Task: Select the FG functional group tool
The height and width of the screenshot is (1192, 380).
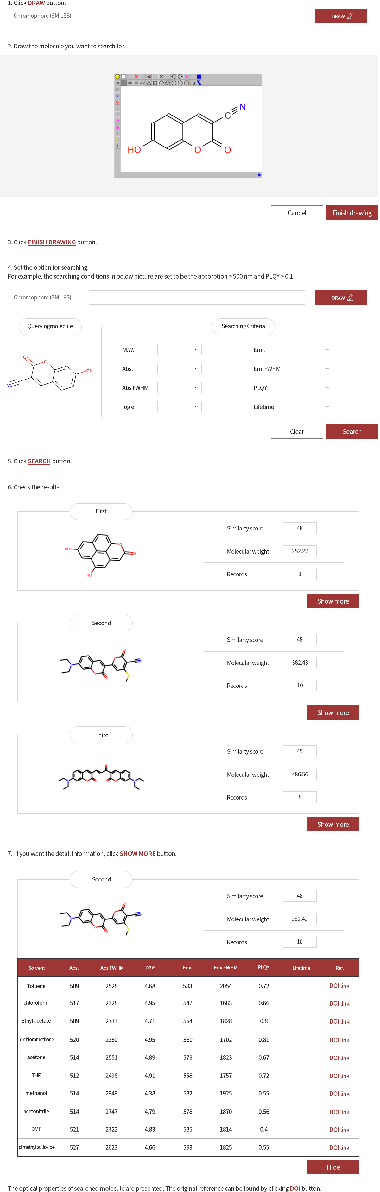Action: (x=193, y=83)
